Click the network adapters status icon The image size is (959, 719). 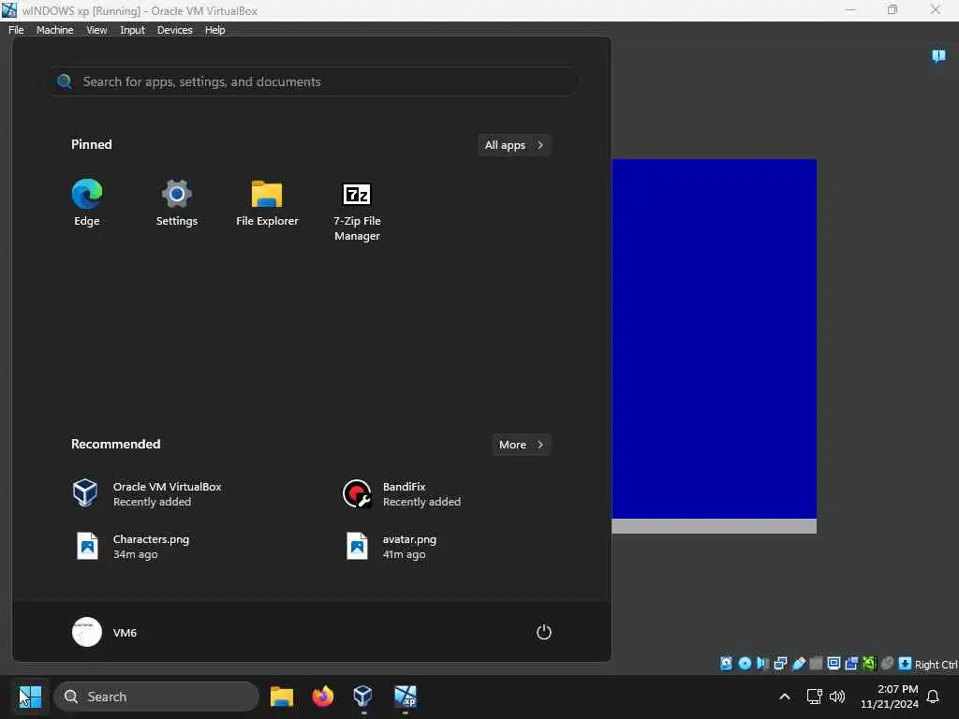780,664
